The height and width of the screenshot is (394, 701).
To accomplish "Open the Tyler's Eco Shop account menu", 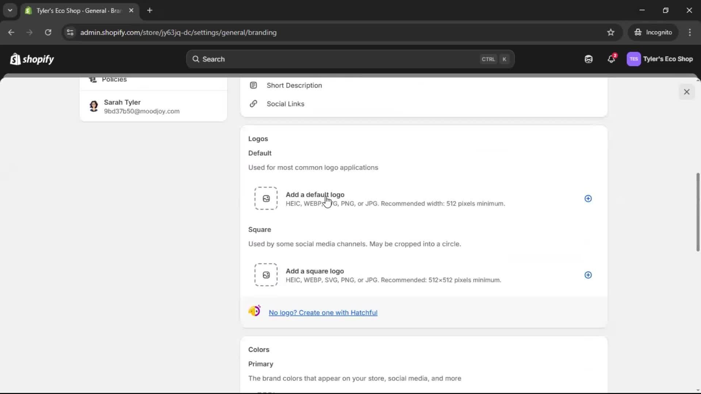I will tap(660, 59).
